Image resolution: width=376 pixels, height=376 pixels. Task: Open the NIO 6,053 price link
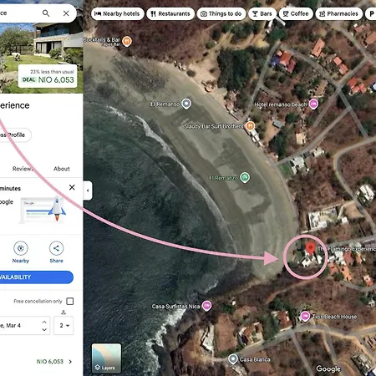50,361
